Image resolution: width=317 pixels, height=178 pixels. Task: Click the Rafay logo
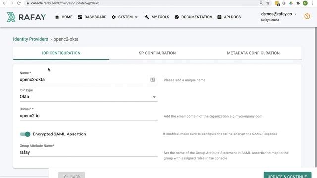pos(26,17)
